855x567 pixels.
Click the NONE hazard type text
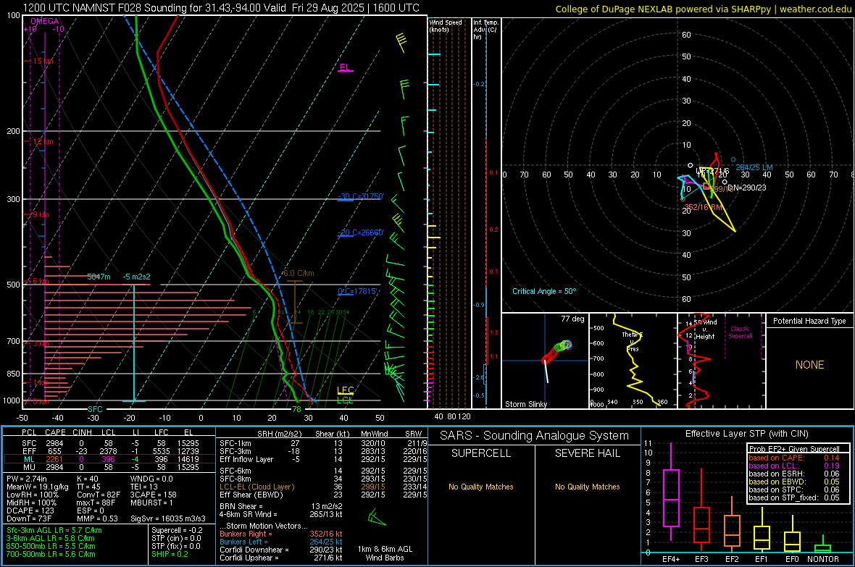click(810, 365)
